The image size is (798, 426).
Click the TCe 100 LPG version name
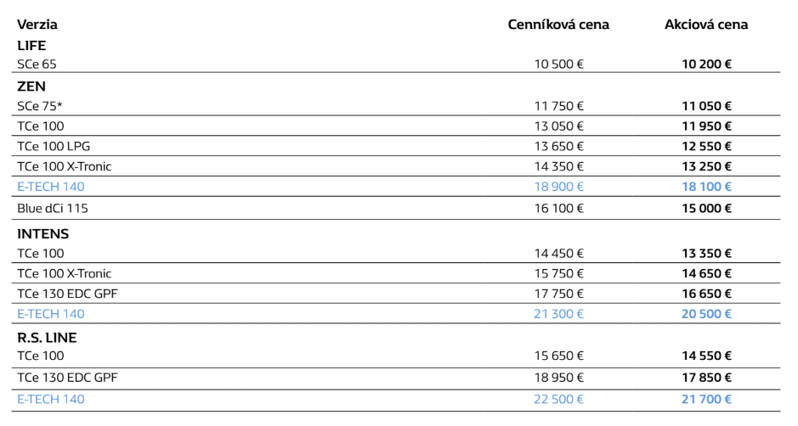click(54, 146)
